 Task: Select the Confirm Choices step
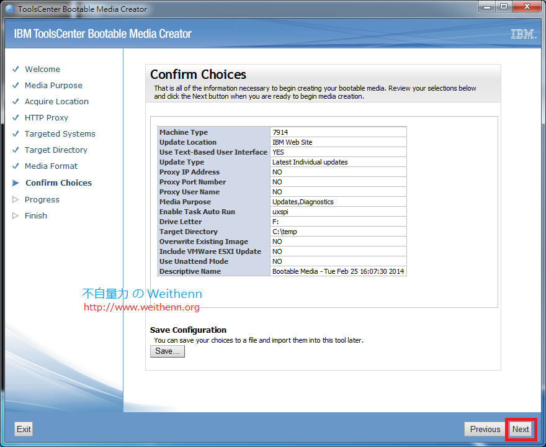pos(58,183)
